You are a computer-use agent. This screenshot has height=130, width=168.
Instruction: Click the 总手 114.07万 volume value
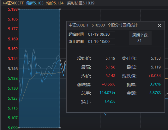107,93
